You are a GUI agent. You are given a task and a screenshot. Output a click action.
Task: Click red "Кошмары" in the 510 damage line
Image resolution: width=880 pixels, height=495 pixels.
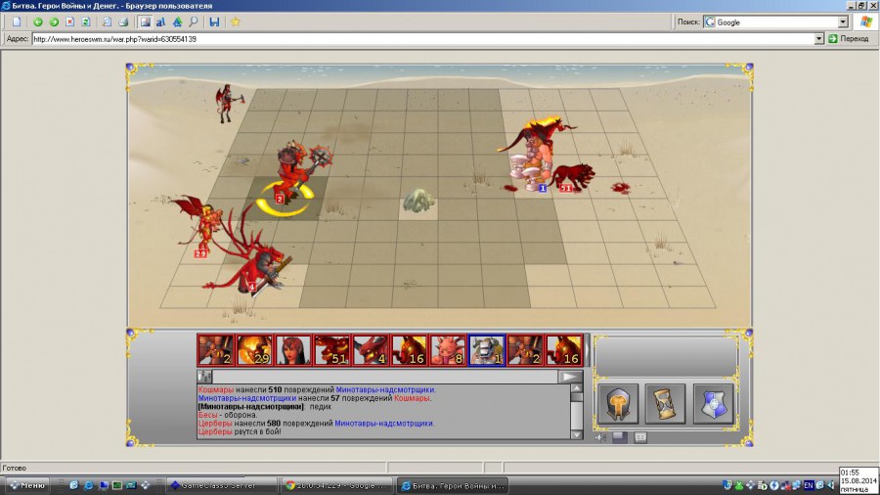(215, 389)
